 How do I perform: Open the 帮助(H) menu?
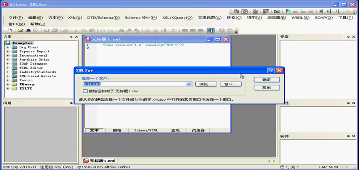[38, 24]
